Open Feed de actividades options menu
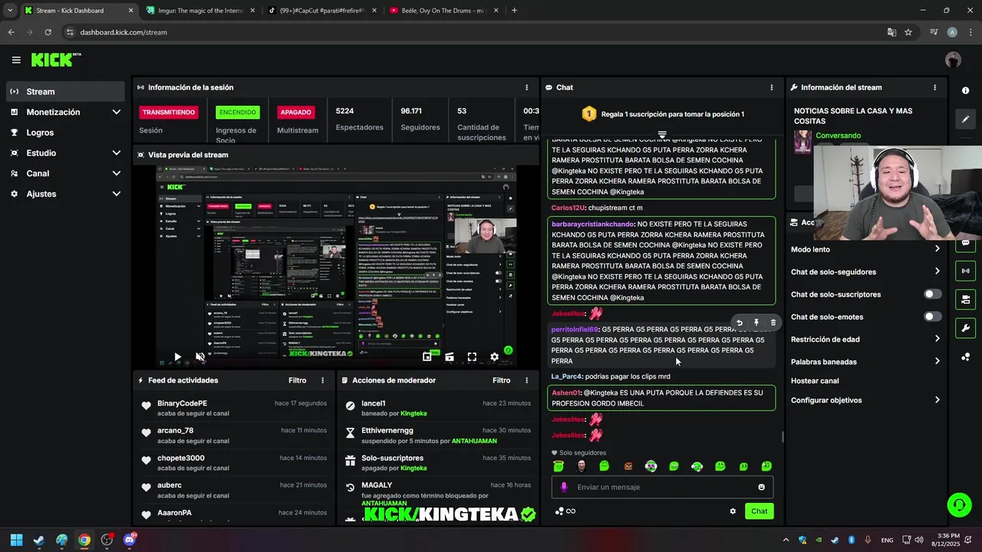982x552 pixels. 322,380
